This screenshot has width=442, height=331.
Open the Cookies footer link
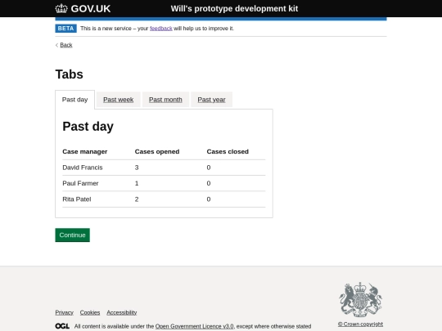(x=90, y=312)
